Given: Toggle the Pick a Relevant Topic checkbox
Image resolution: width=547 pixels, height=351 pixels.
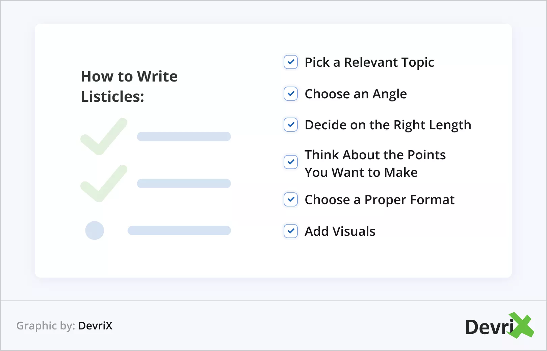Looking at the screenshot, I should coord(291,62).
